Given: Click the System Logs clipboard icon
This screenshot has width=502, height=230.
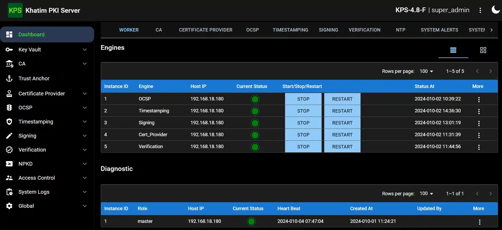Looking at the screenshot, I should (x=9, y=192).
